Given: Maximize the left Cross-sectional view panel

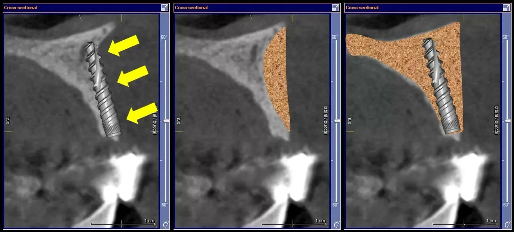Looking at the screenshot, I should pyautogui.click(x=165, y=7).
